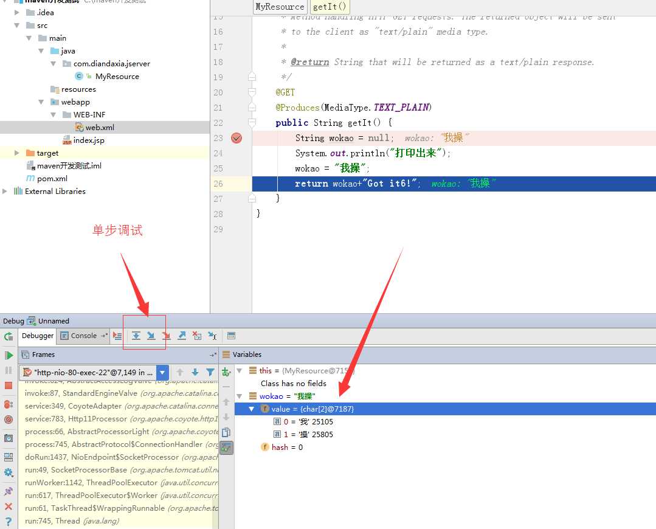This screenshot has height=529, width=656.
Task: Click the Pin tab icon
Action: [x=9, y=491]
